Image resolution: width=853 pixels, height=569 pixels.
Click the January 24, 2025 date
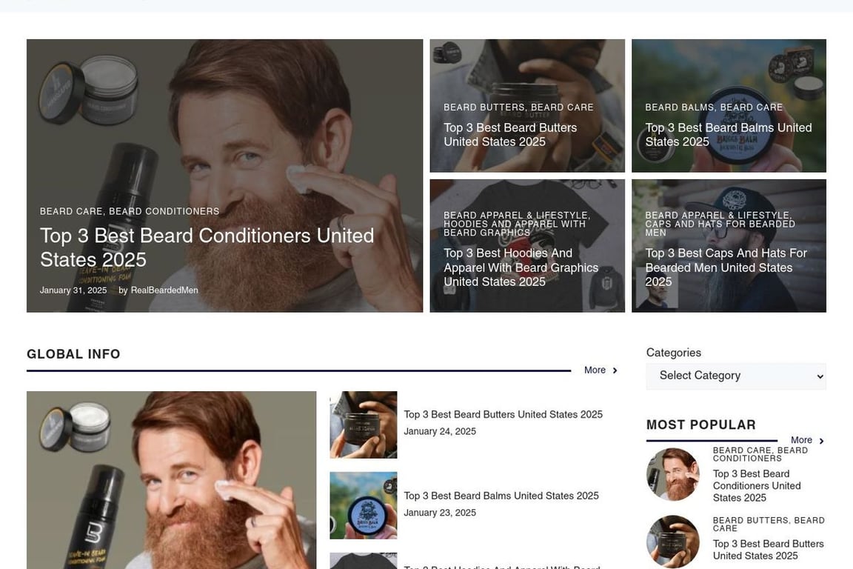click(440, 431)
